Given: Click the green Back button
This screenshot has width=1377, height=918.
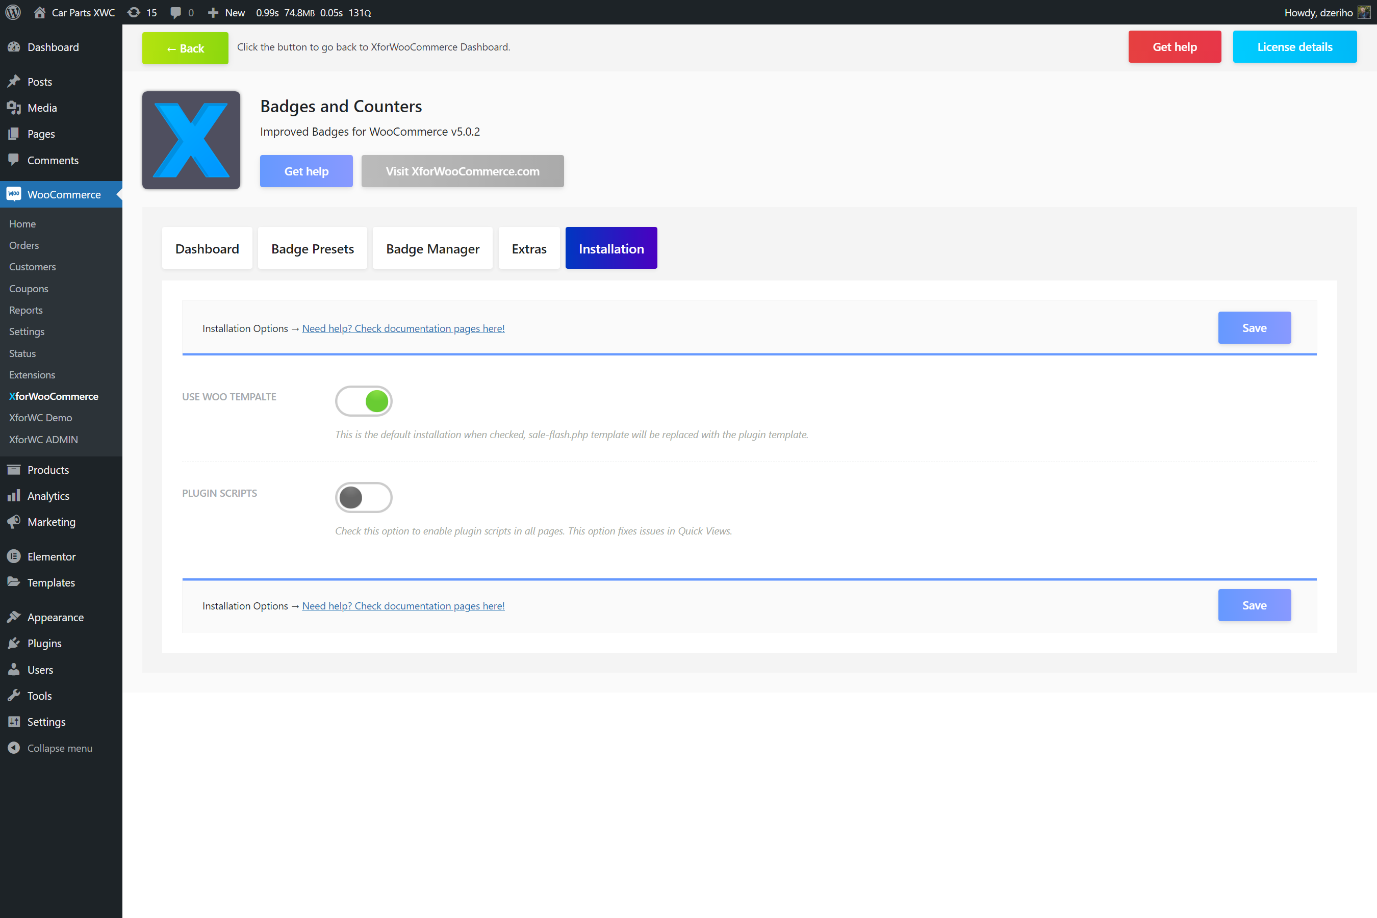Looking at the screenshot, I should click(185, 48).
